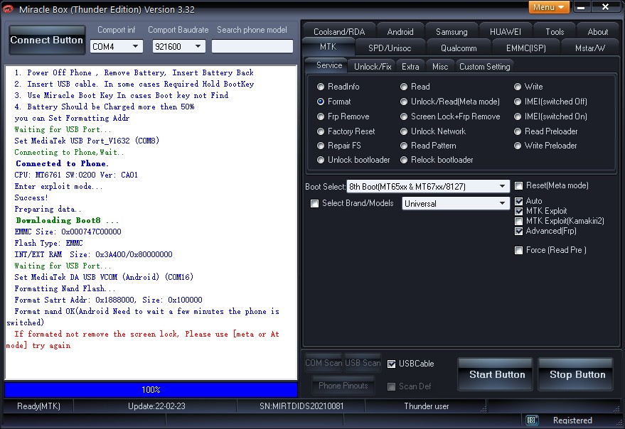
Task: Select the Read Preloader radio option
Action: (545, 131)
